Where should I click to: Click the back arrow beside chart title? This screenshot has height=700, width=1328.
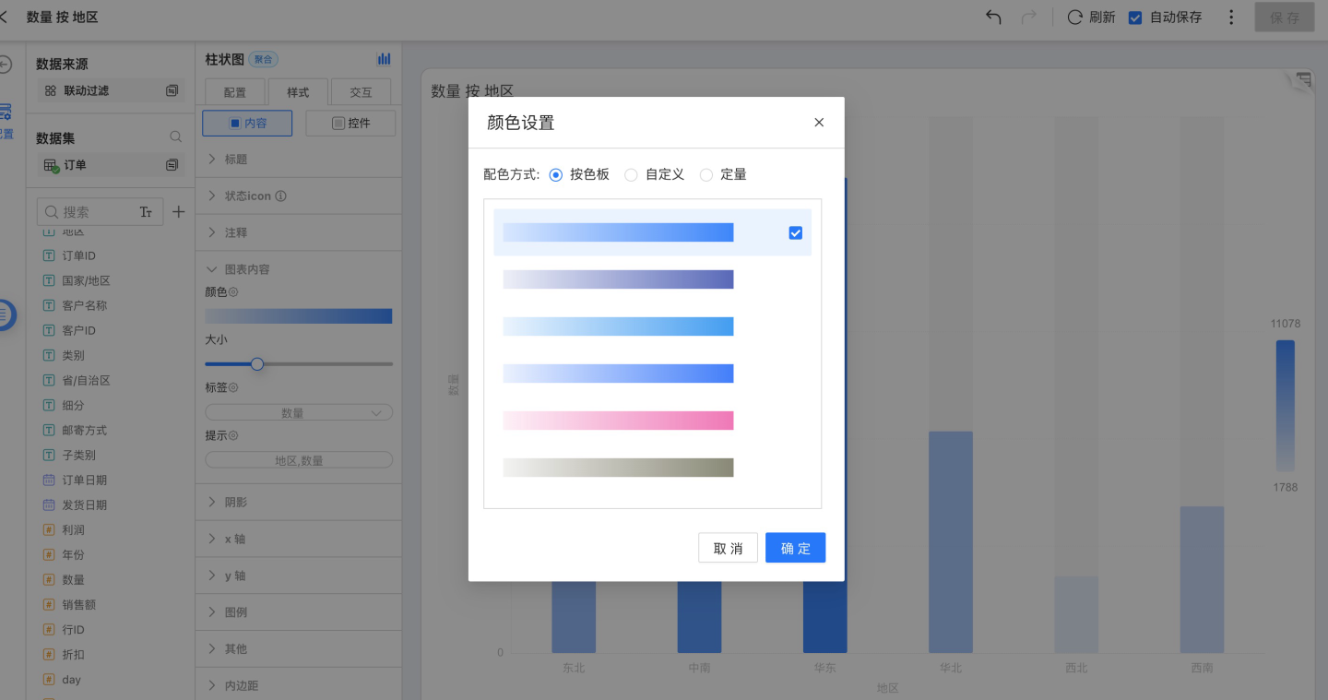[x=5, y=18]
